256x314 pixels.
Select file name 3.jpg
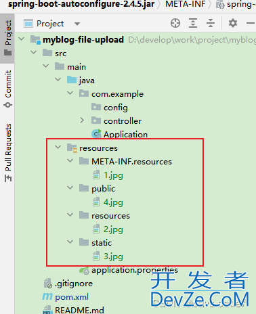(113, 256)
